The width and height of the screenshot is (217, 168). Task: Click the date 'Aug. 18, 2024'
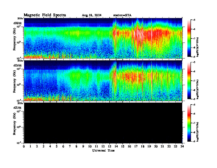[92, 15]
